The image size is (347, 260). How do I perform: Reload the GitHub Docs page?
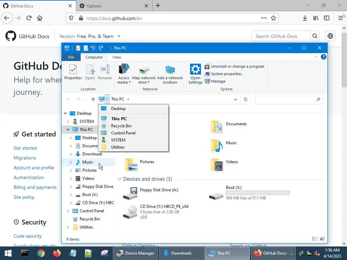(x=29, y=18)
